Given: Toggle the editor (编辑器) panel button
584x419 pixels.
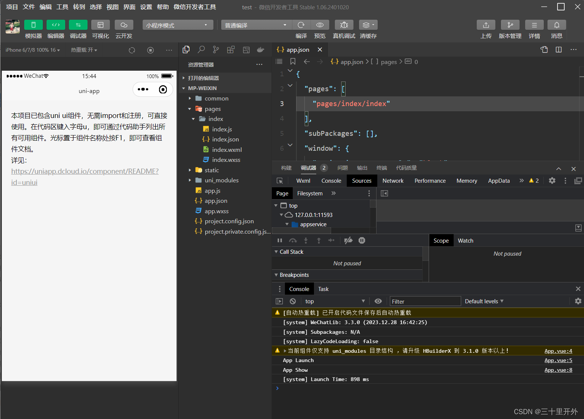Looking at the screenshot, I should click(56, 25).
